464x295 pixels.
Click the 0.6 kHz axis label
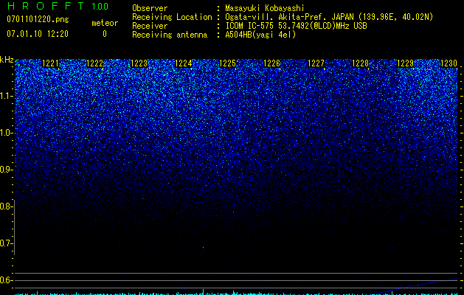pos(6,280)
